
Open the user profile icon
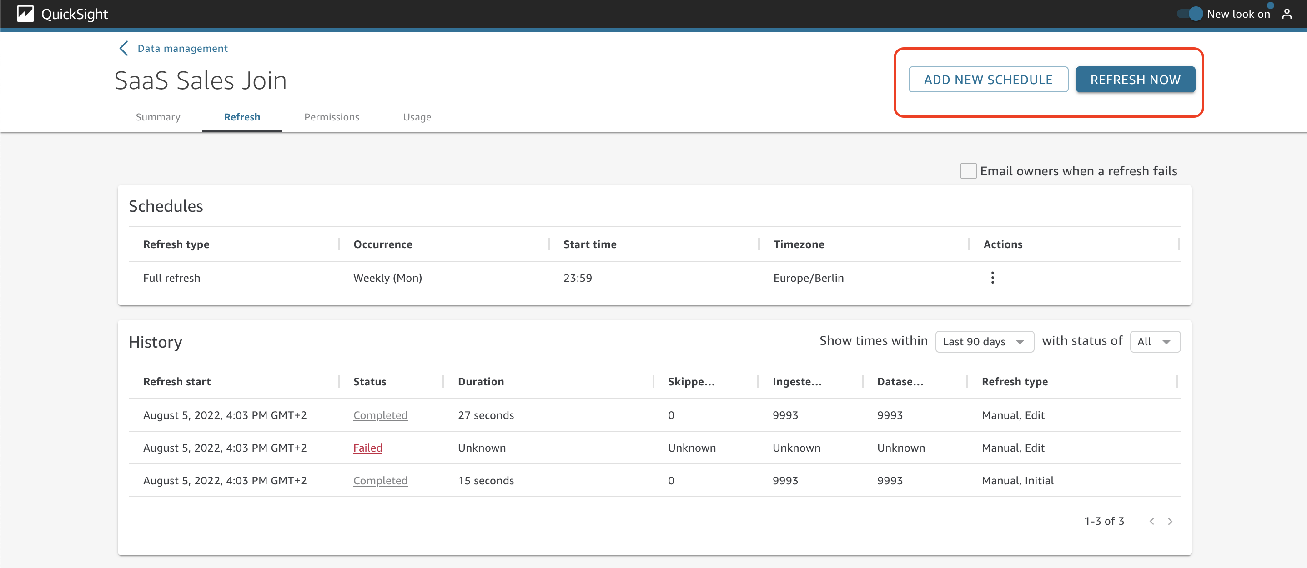(x=1286, y=14)
